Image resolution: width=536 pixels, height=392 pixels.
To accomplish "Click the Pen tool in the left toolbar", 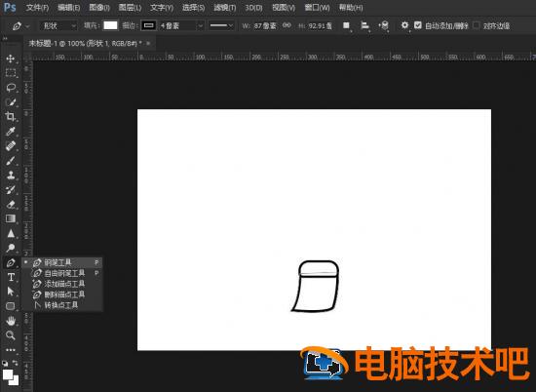I will tap(11, 262).
